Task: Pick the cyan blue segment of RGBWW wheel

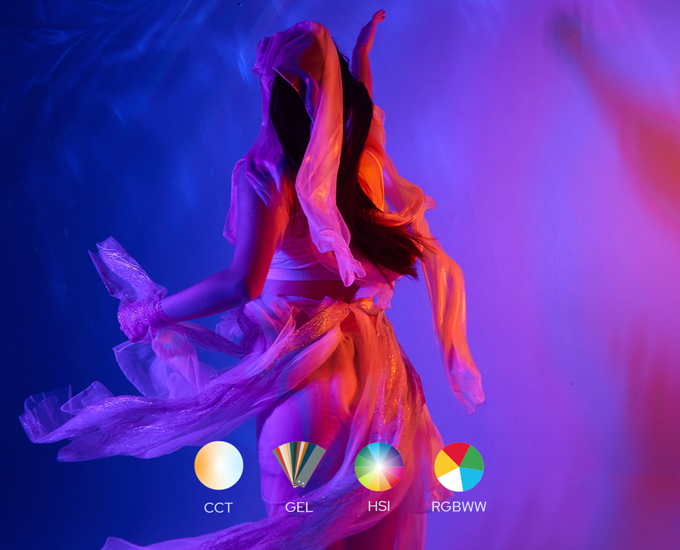Action: [471, 478]
